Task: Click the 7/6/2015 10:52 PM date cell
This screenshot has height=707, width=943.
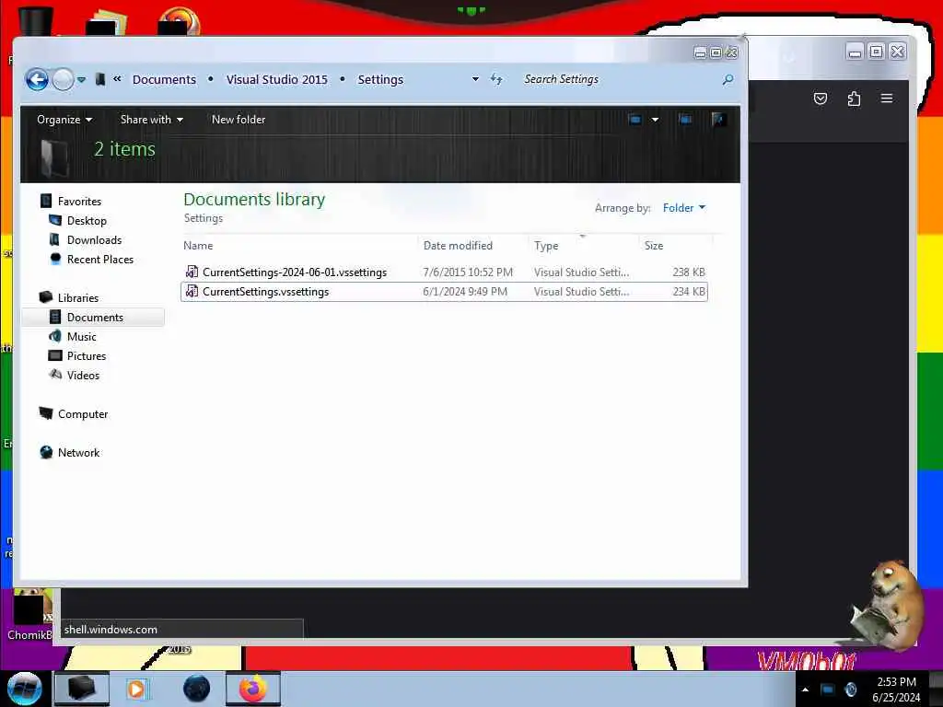Action: point(468,272)
